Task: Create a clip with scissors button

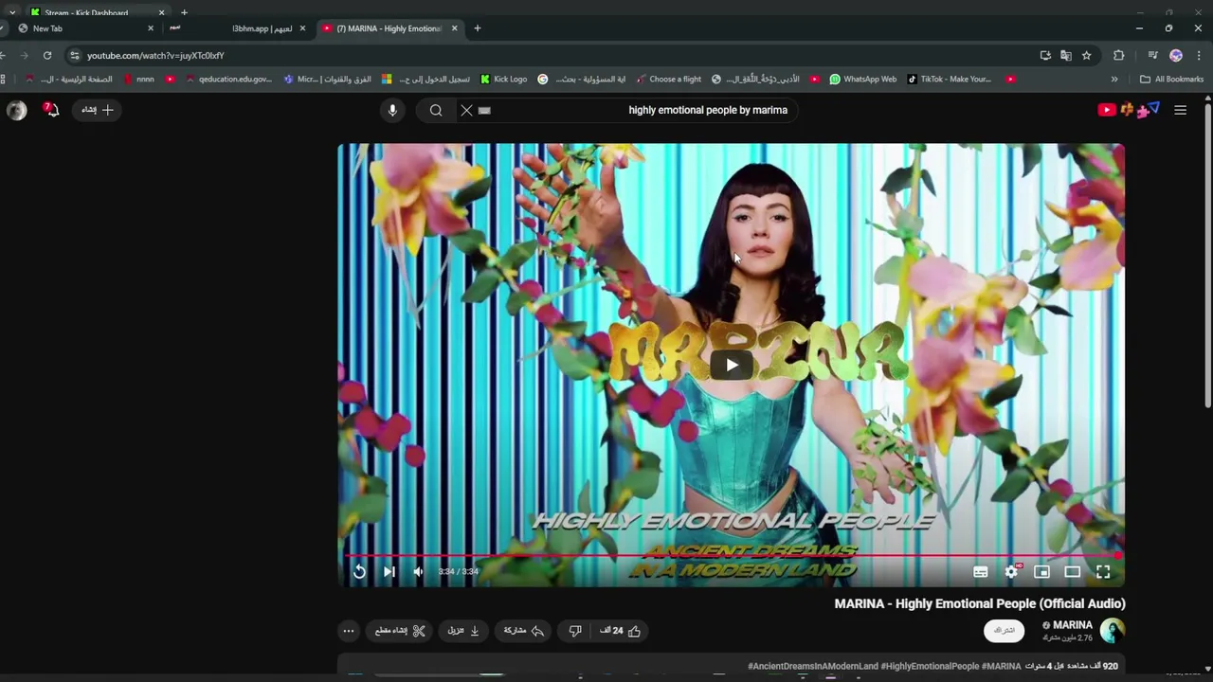Action: [400, 631]
